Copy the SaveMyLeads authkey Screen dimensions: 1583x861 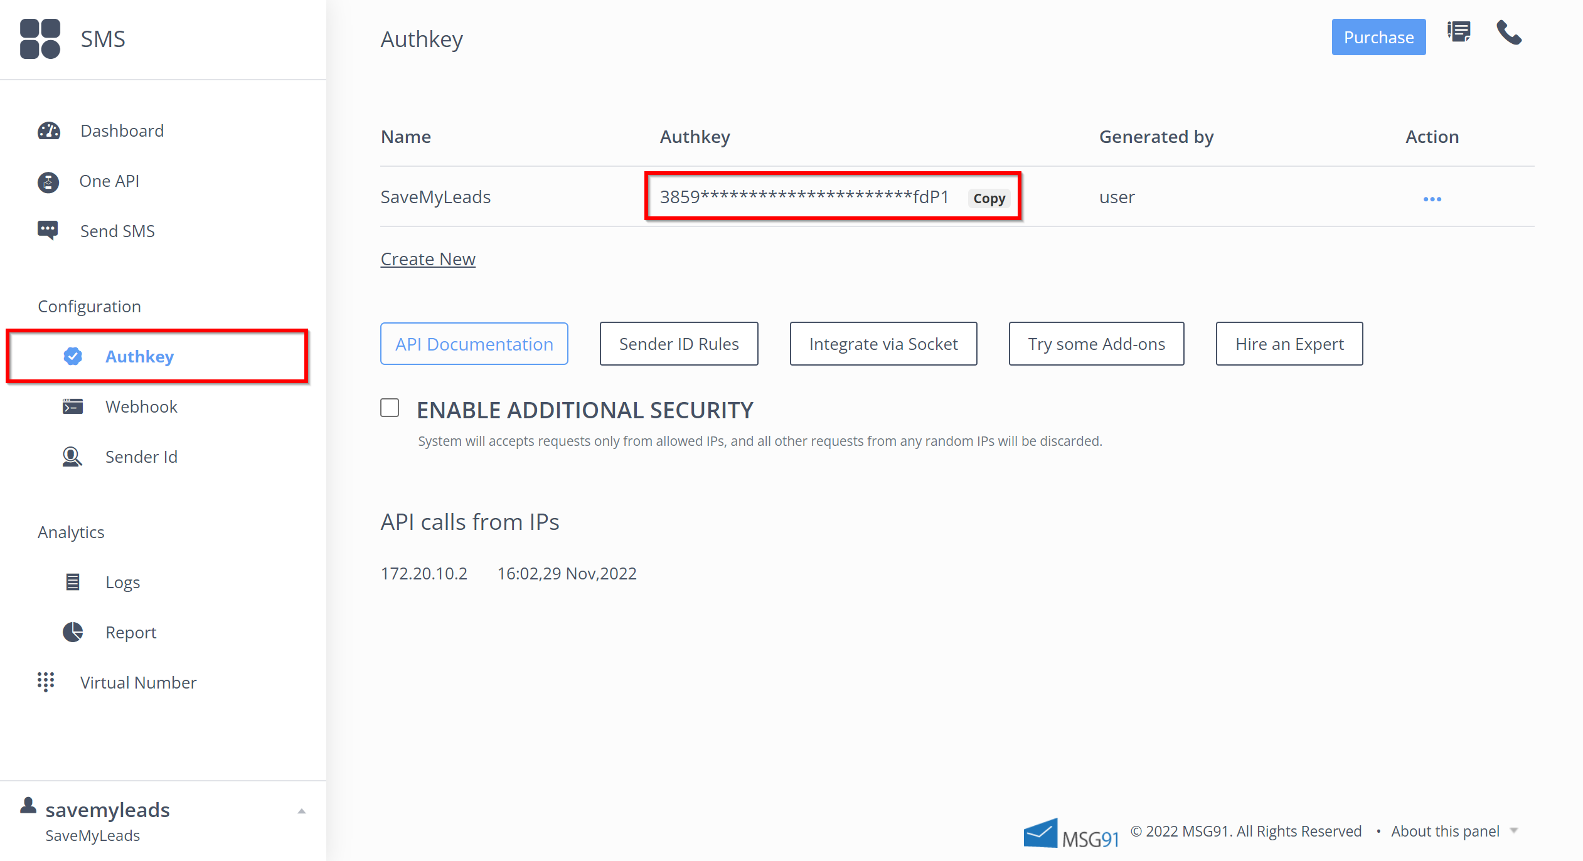[989, 198]
